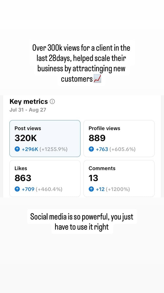Click the 889 profile views value
164x293 pixels.
[x=97, y=138]
